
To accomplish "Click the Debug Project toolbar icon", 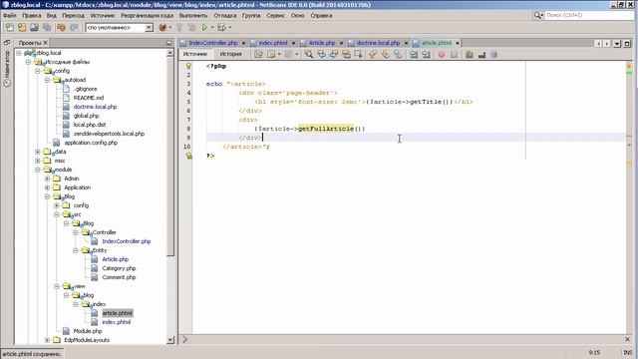I will coord(221,27).
